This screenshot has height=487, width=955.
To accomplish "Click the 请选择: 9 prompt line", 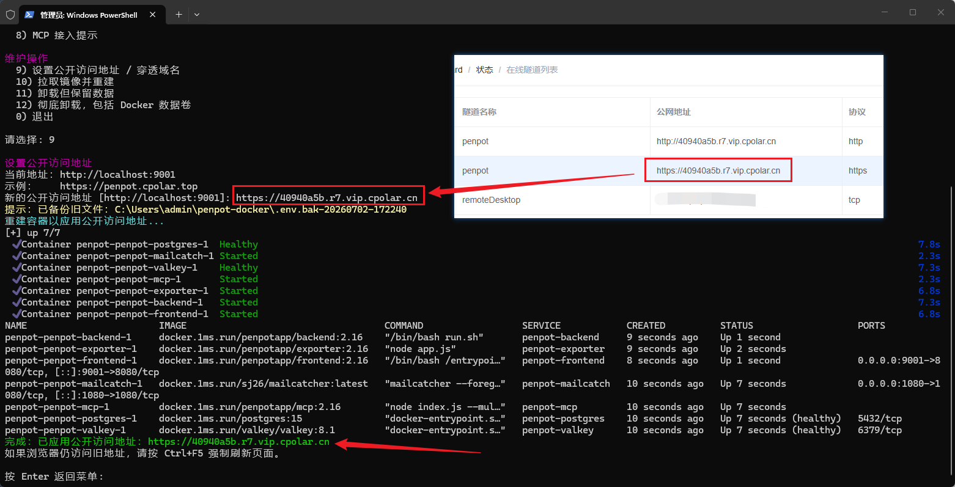I will click(x=29, y=140).
